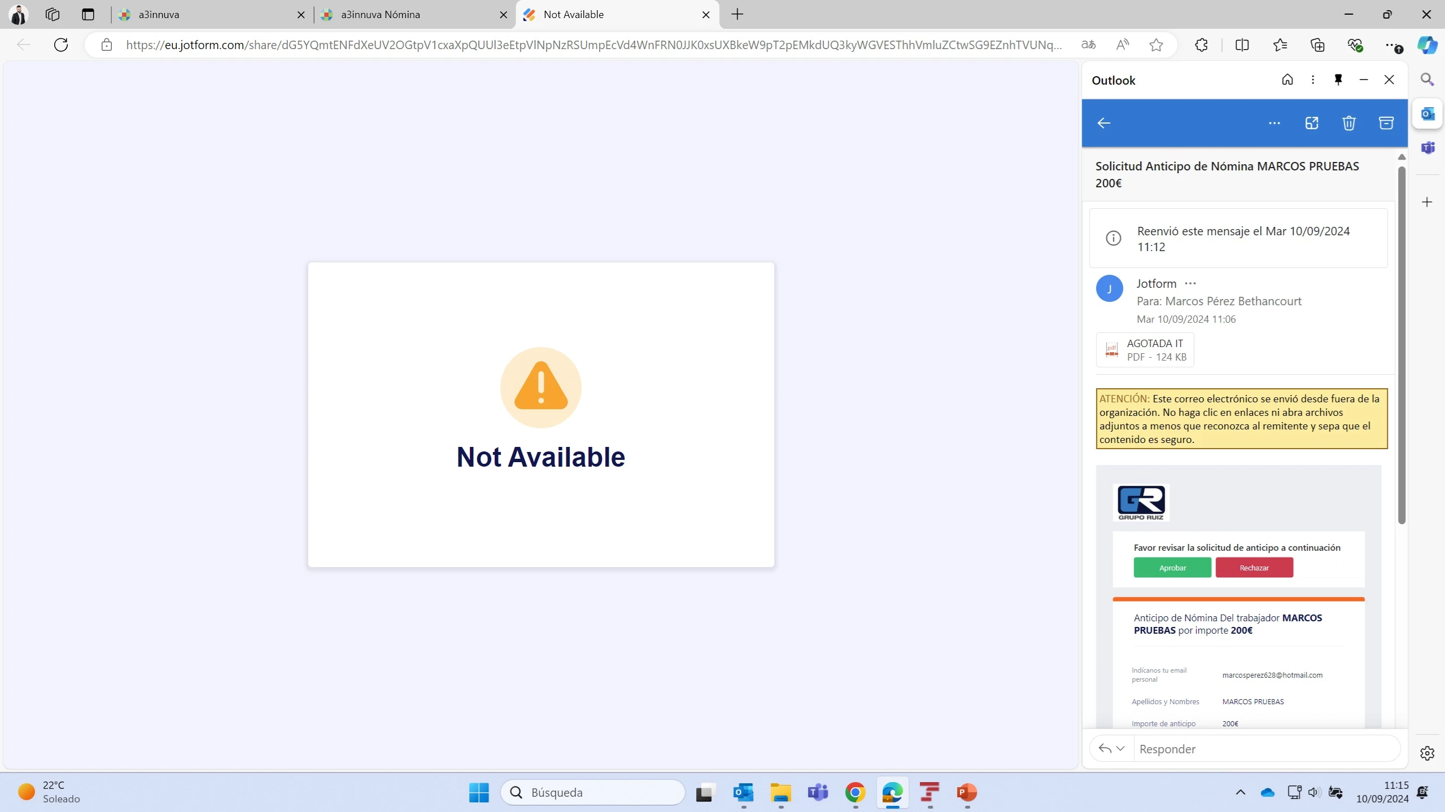This screenshot has width=1445, height=812.
Task: Translate the page with the translate icon
Action: pos(1088,45)
